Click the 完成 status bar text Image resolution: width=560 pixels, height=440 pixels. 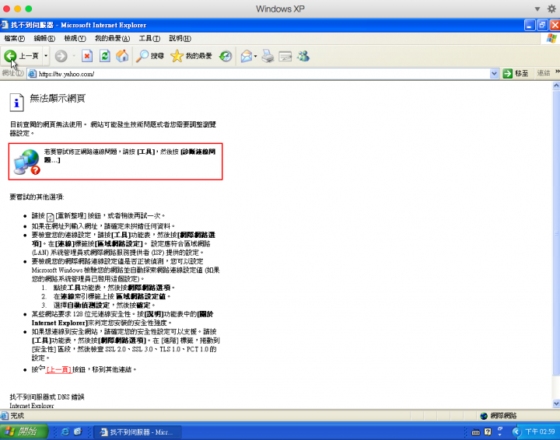click(17, 416)
